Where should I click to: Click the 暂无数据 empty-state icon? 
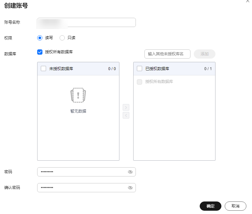pos(78,95)
